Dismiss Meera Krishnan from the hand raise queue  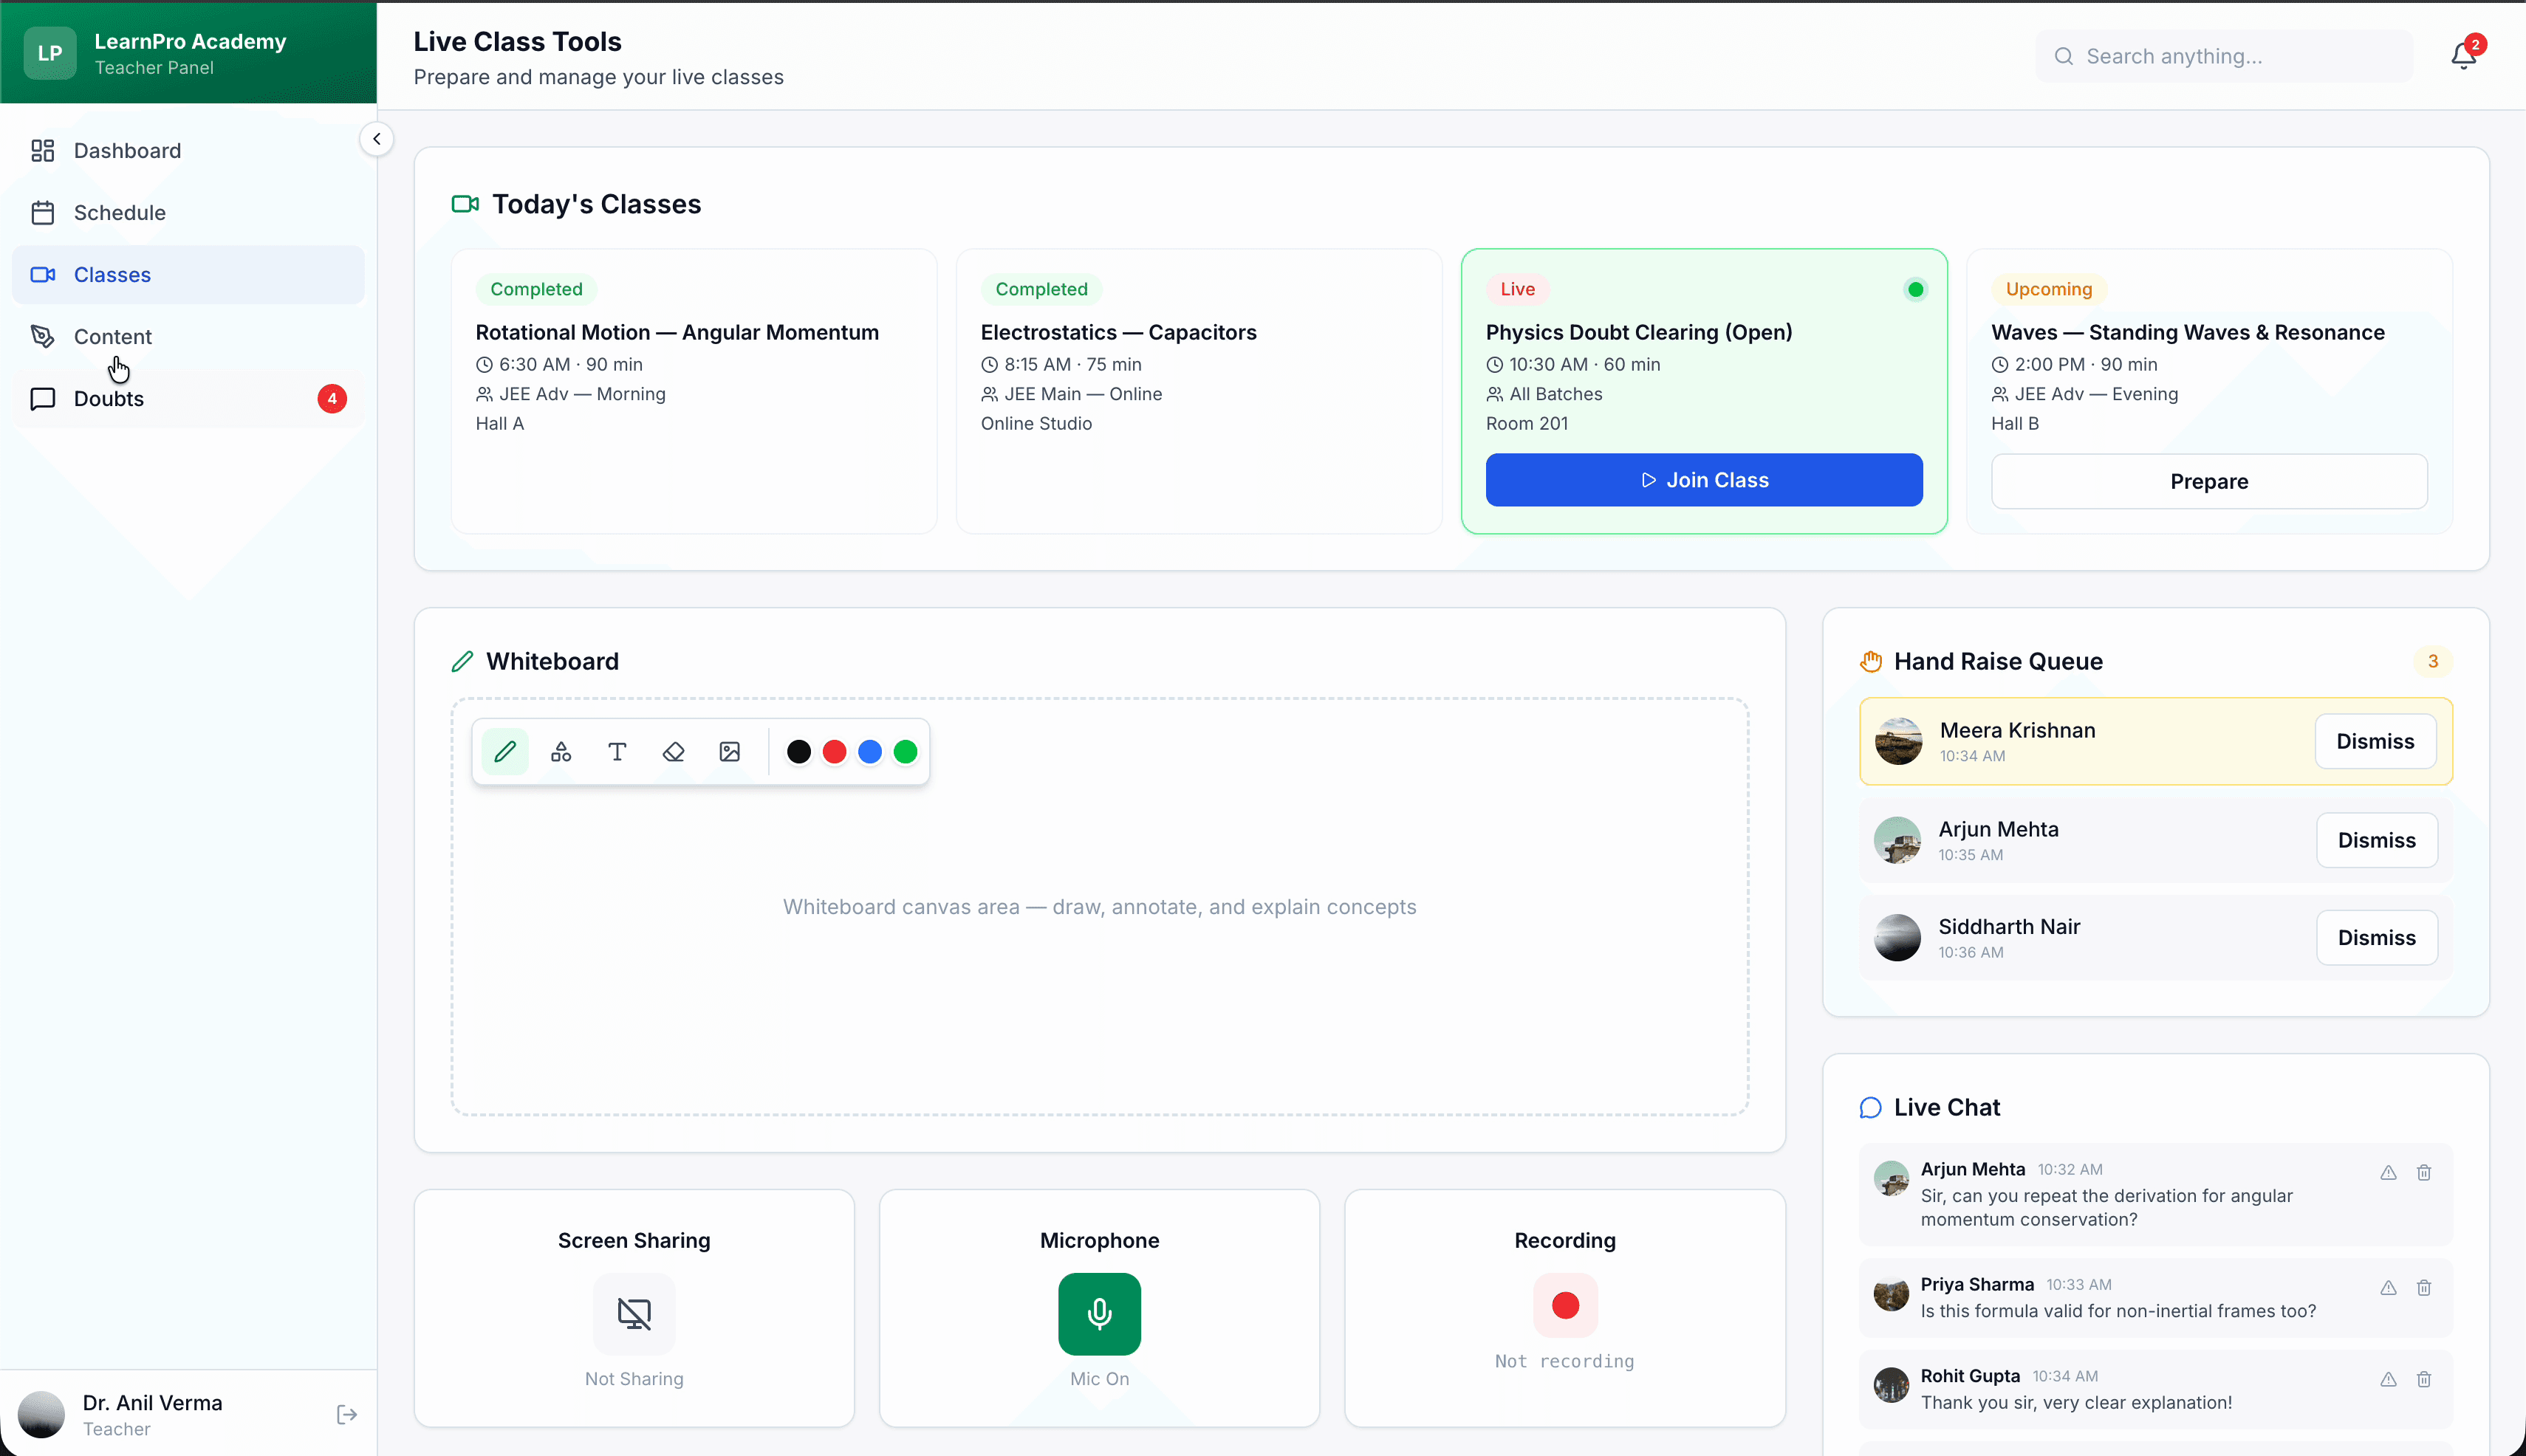coord(2375,741)
